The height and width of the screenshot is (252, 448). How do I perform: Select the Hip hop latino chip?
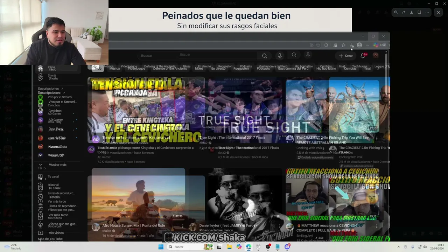click(326, 68)
